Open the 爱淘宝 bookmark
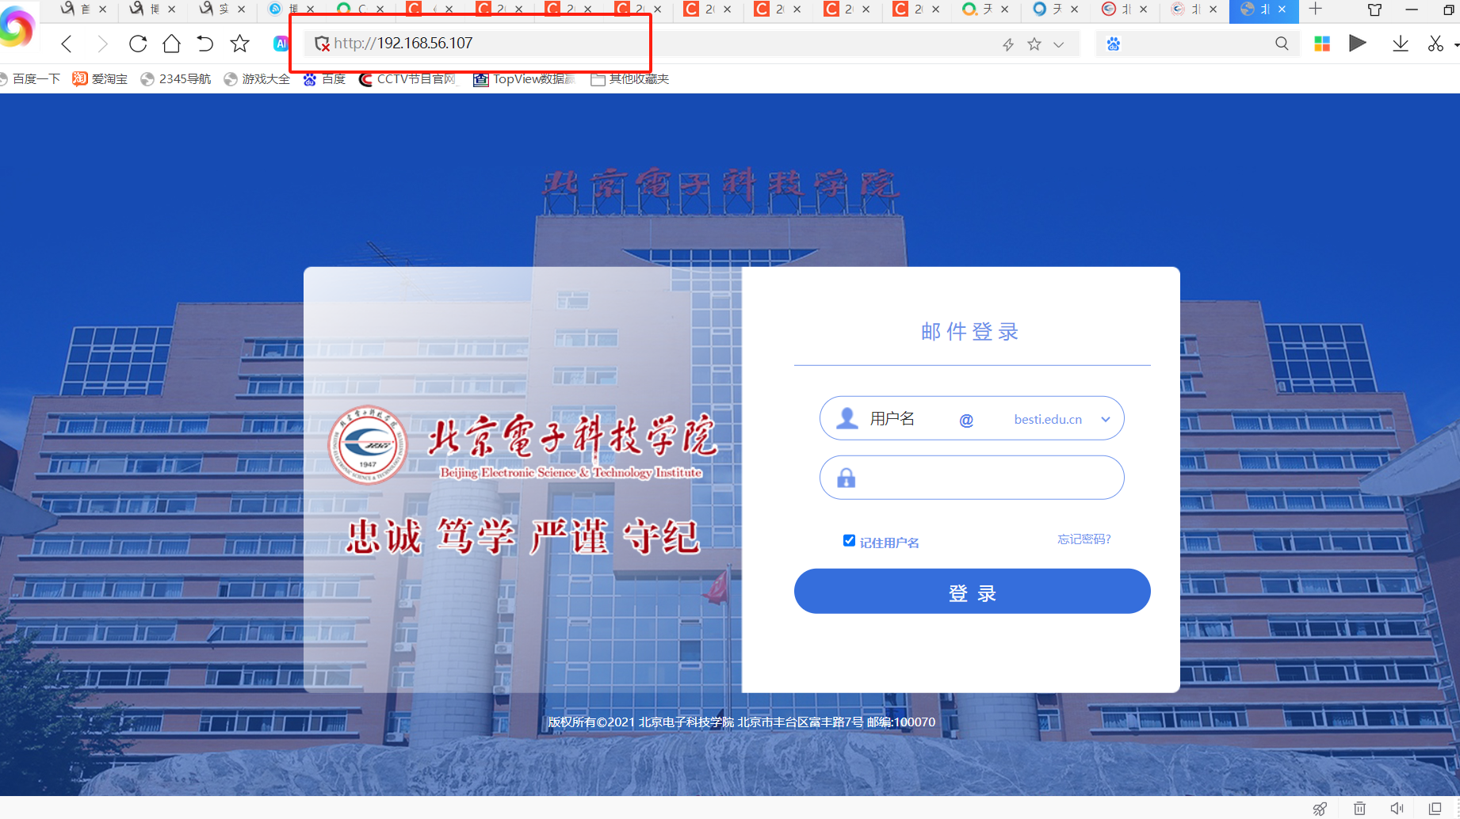The width and height of the screenshot is (1460, 819). click(100, 79)
